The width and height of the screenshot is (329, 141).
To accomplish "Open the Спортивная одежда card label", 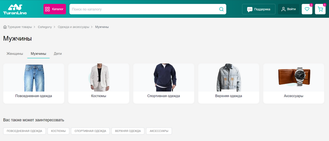I will tap(164, 96).
